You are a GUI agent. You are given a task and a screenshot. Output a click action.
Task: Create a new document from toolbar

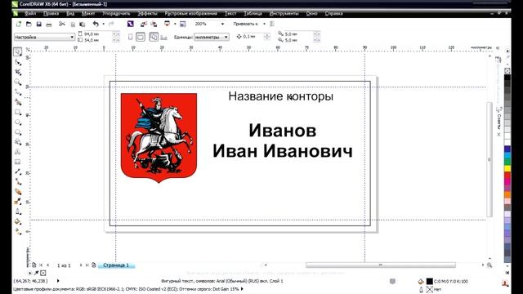(x=19, y=24)
